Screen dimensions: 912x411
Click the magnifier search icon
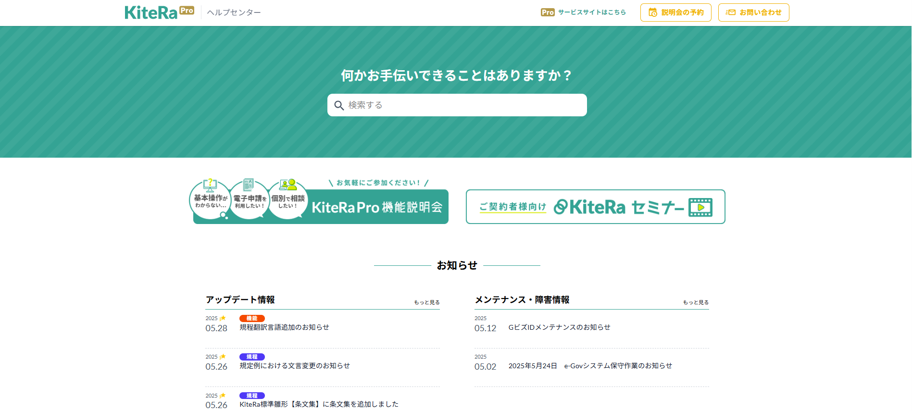339,105
